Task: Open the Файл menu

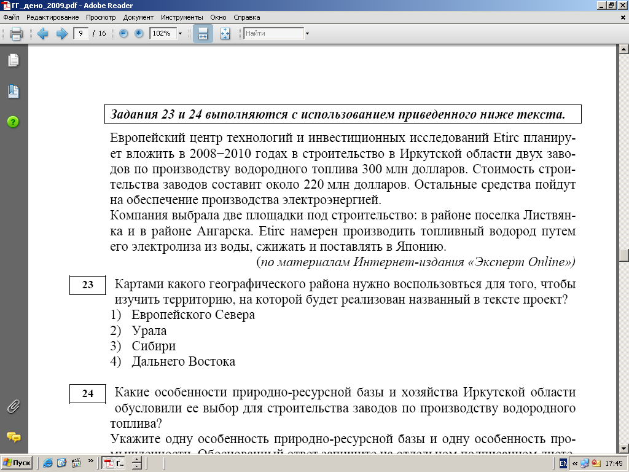Action: 11,17
